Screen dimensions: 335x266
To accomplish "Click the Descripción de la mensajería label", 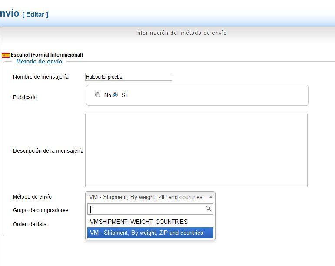I will pyautogui.click(x=48, y=151).
